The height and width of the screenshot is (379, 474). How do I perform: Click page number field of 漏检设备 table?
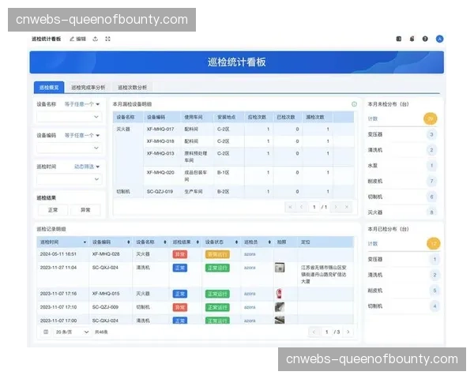(x=314, y=207)
